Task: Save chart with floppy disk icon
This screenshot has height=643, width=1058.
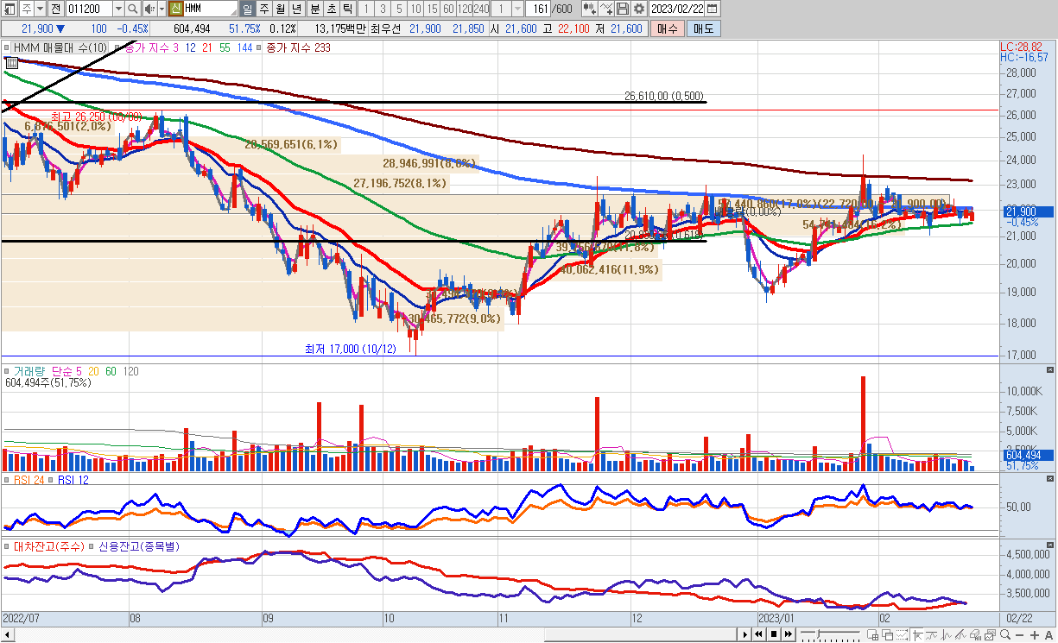Action: tap(624, 9)
